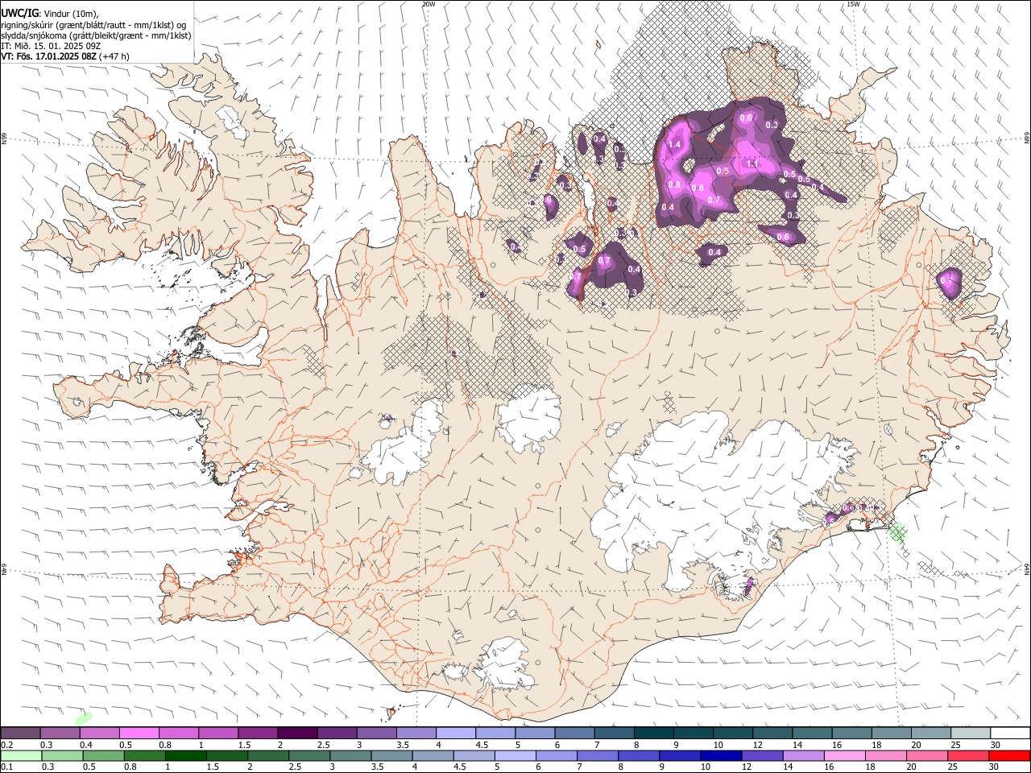Click the 1.1 snowfall value on the map
Screen dimensions: 1031x773
point(752,163)
